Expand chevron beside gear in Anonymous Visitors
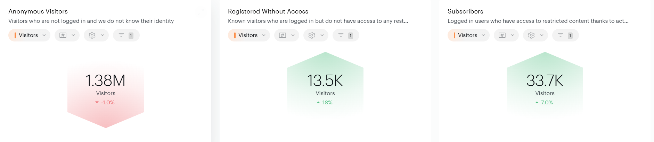 [103, 35]
